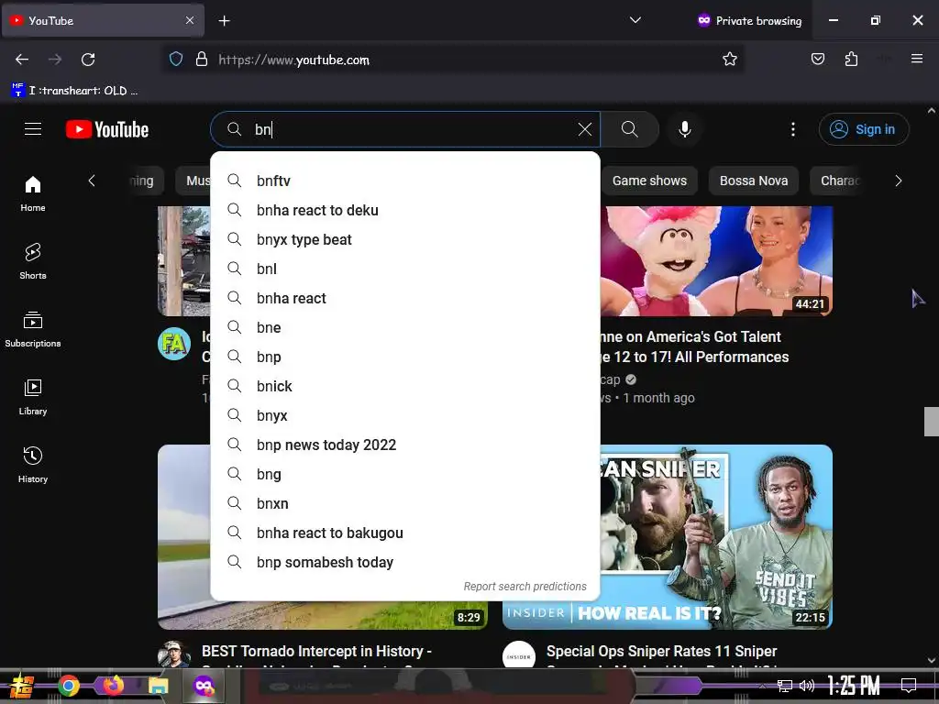Choose bnha react to bakugou suggestion
This screenshot has height=704, width=939.
(x=405, y=533)
